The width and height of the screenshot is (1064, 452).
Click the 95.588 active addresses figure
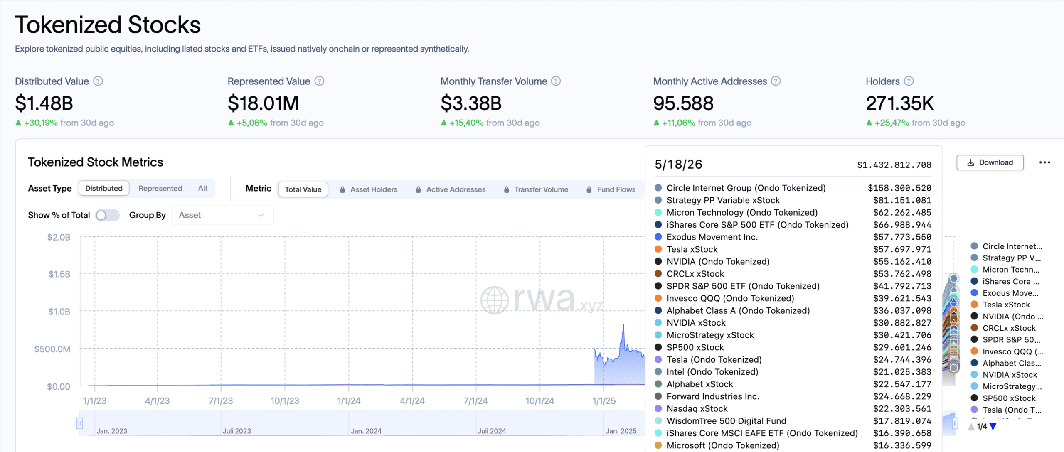click(683, 103)
